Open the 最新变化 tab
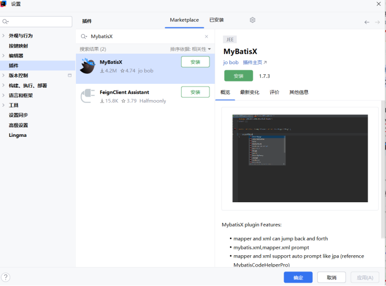Viewport: 386px width, 286px height. pos(250,92)
